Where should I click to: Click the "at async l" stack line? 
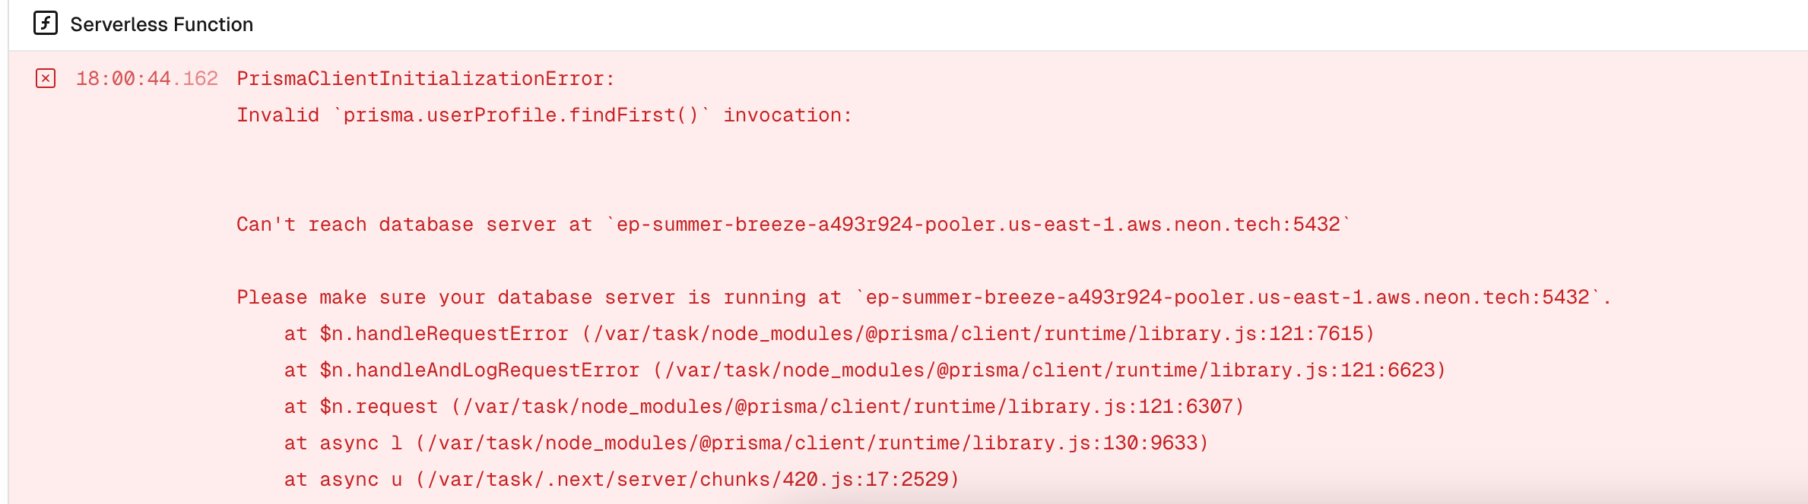pos(747,443)
